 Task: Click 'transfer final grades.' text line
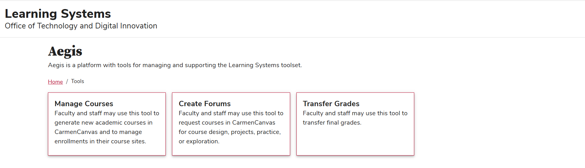[x=332, y=123]
